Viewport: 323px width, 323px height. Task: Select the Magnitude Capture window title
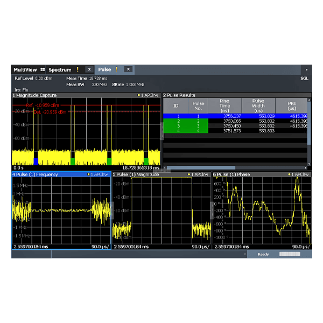coord(34,95)
